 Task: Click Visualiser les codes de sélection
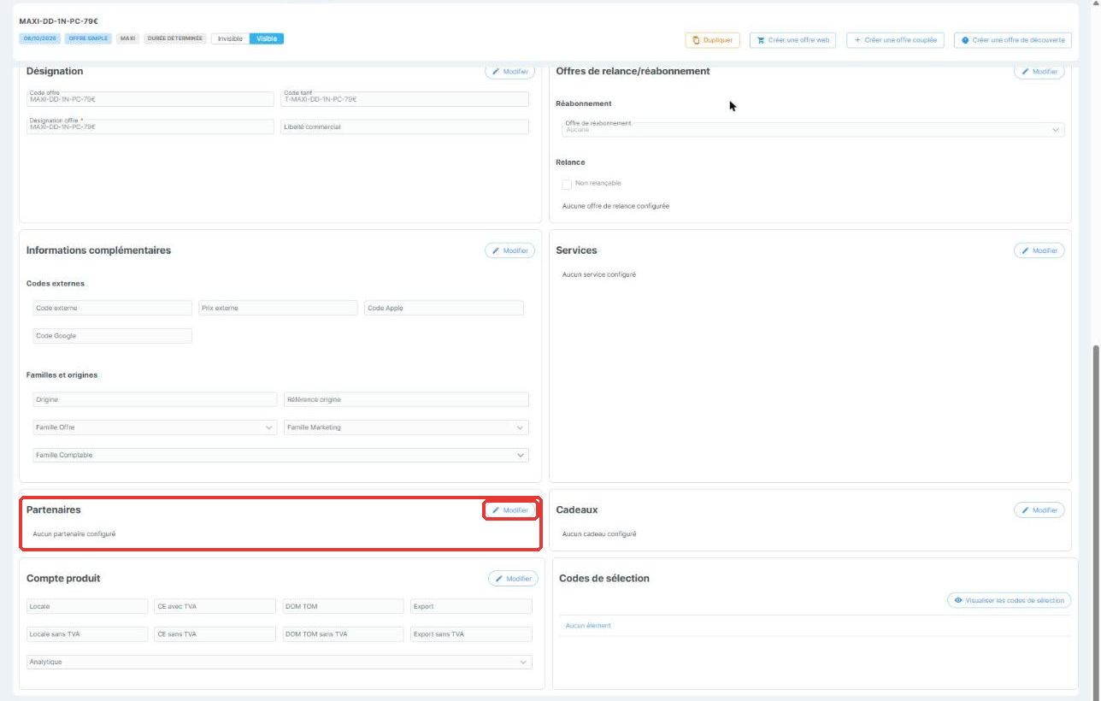click(1010, 601)
